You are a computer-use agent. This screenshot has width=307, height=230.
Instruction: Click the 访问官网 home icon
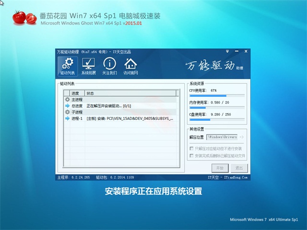[x=130, y=66]
